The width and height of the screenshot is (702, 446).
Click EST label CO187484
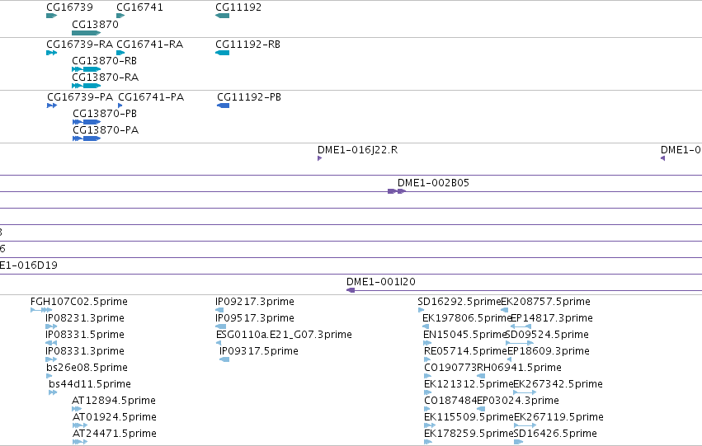(450, 401)
